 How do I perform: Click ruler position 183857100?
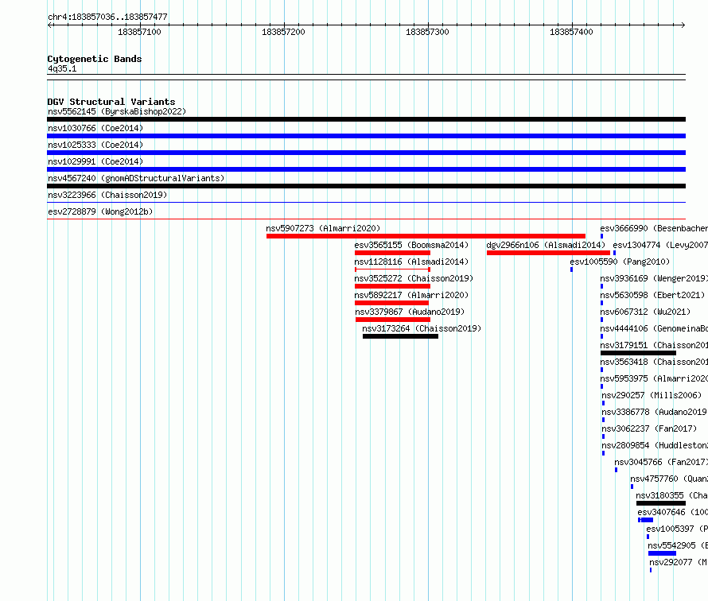(x=139, y=32)
